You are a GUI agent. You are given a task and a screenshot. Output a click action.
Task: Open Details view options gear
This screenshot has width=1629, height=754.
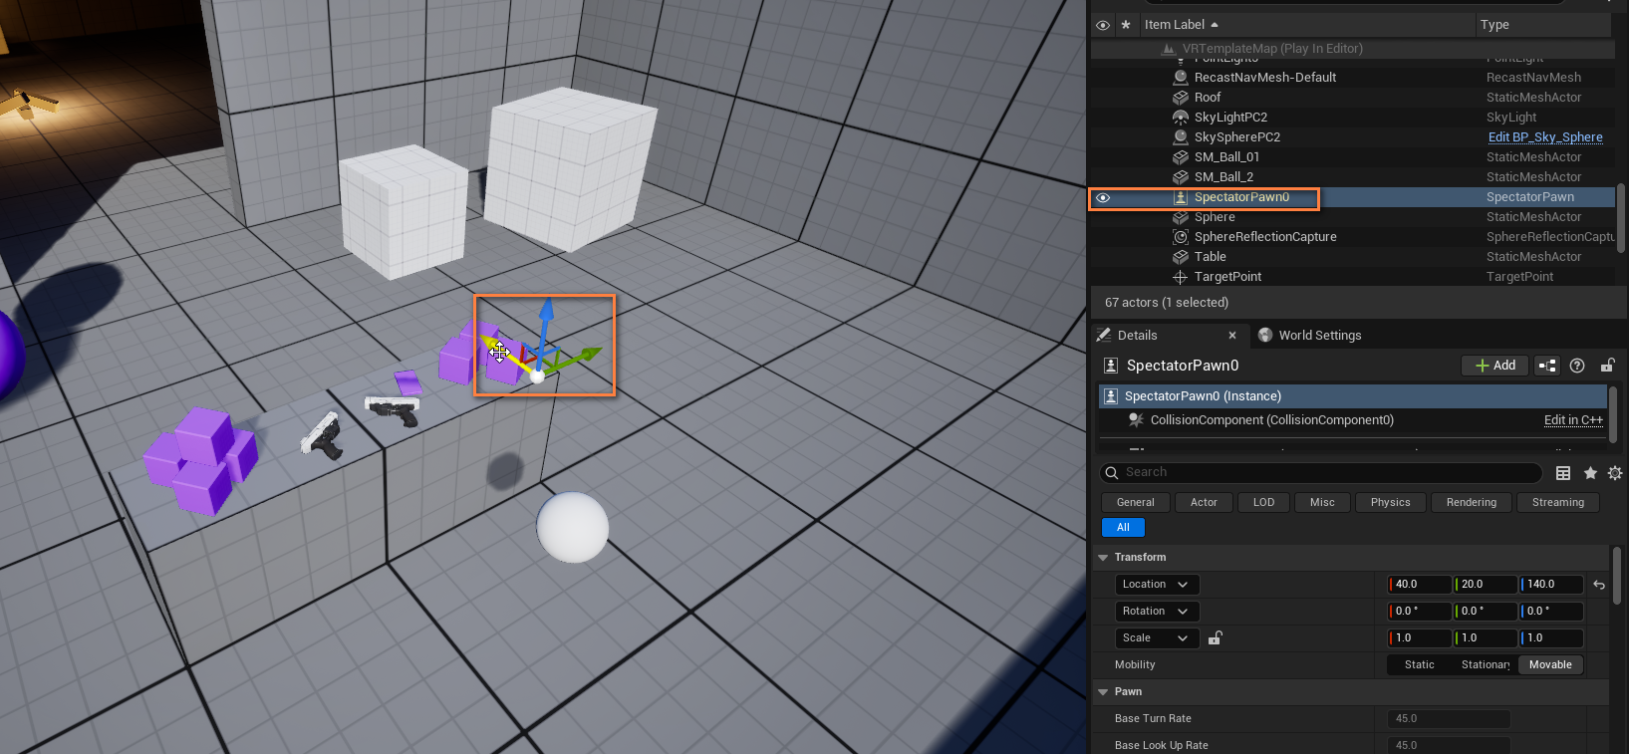click(1615, 473)
